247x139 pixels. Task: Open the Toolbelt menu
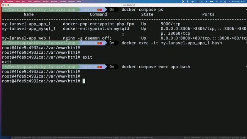pos(63,2)
